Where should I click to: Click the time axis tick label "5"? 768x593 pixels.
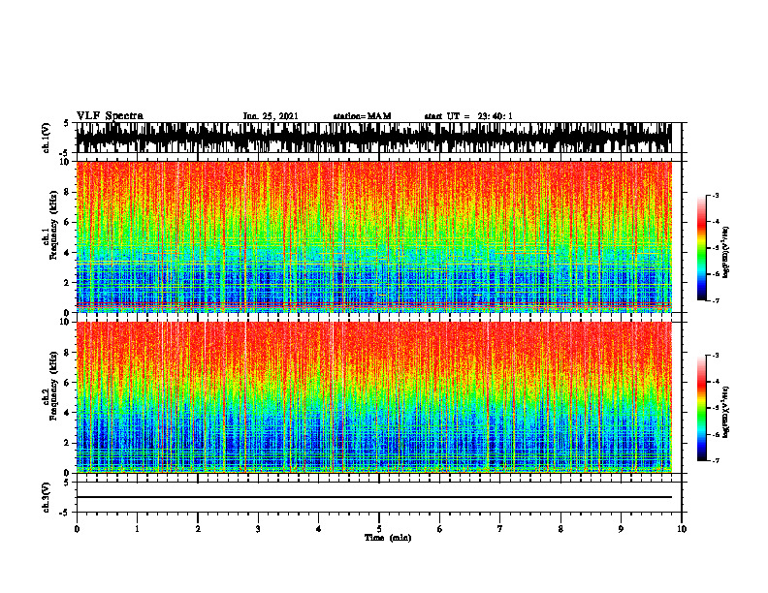pos(379,529)
